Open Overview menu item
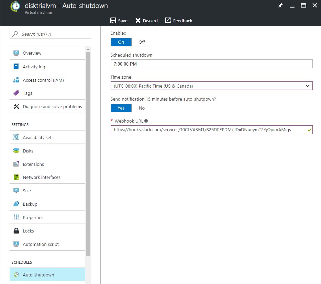 [47, 53]
